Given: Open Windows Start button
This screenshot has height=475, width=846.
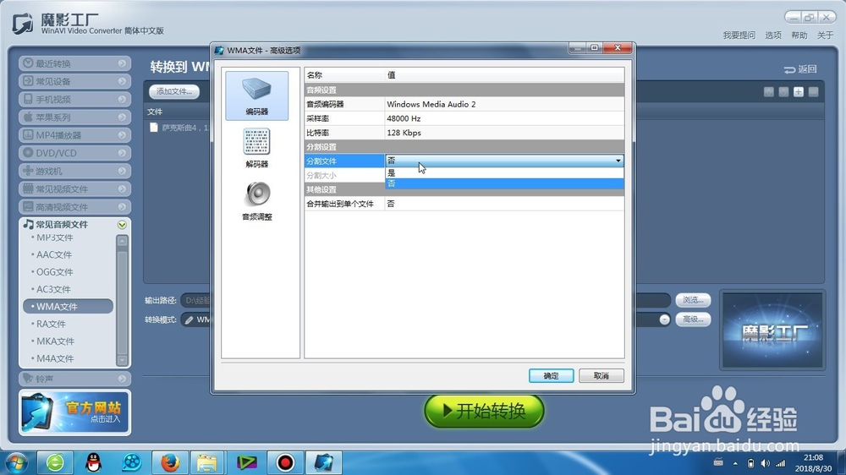Looking at the screenshot, I should click(16, 462).
